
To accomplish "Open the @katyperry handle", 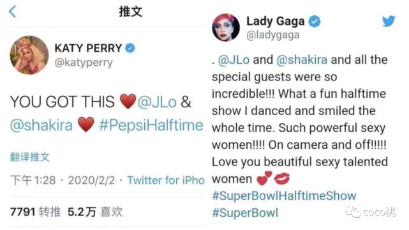I will 84,63.
